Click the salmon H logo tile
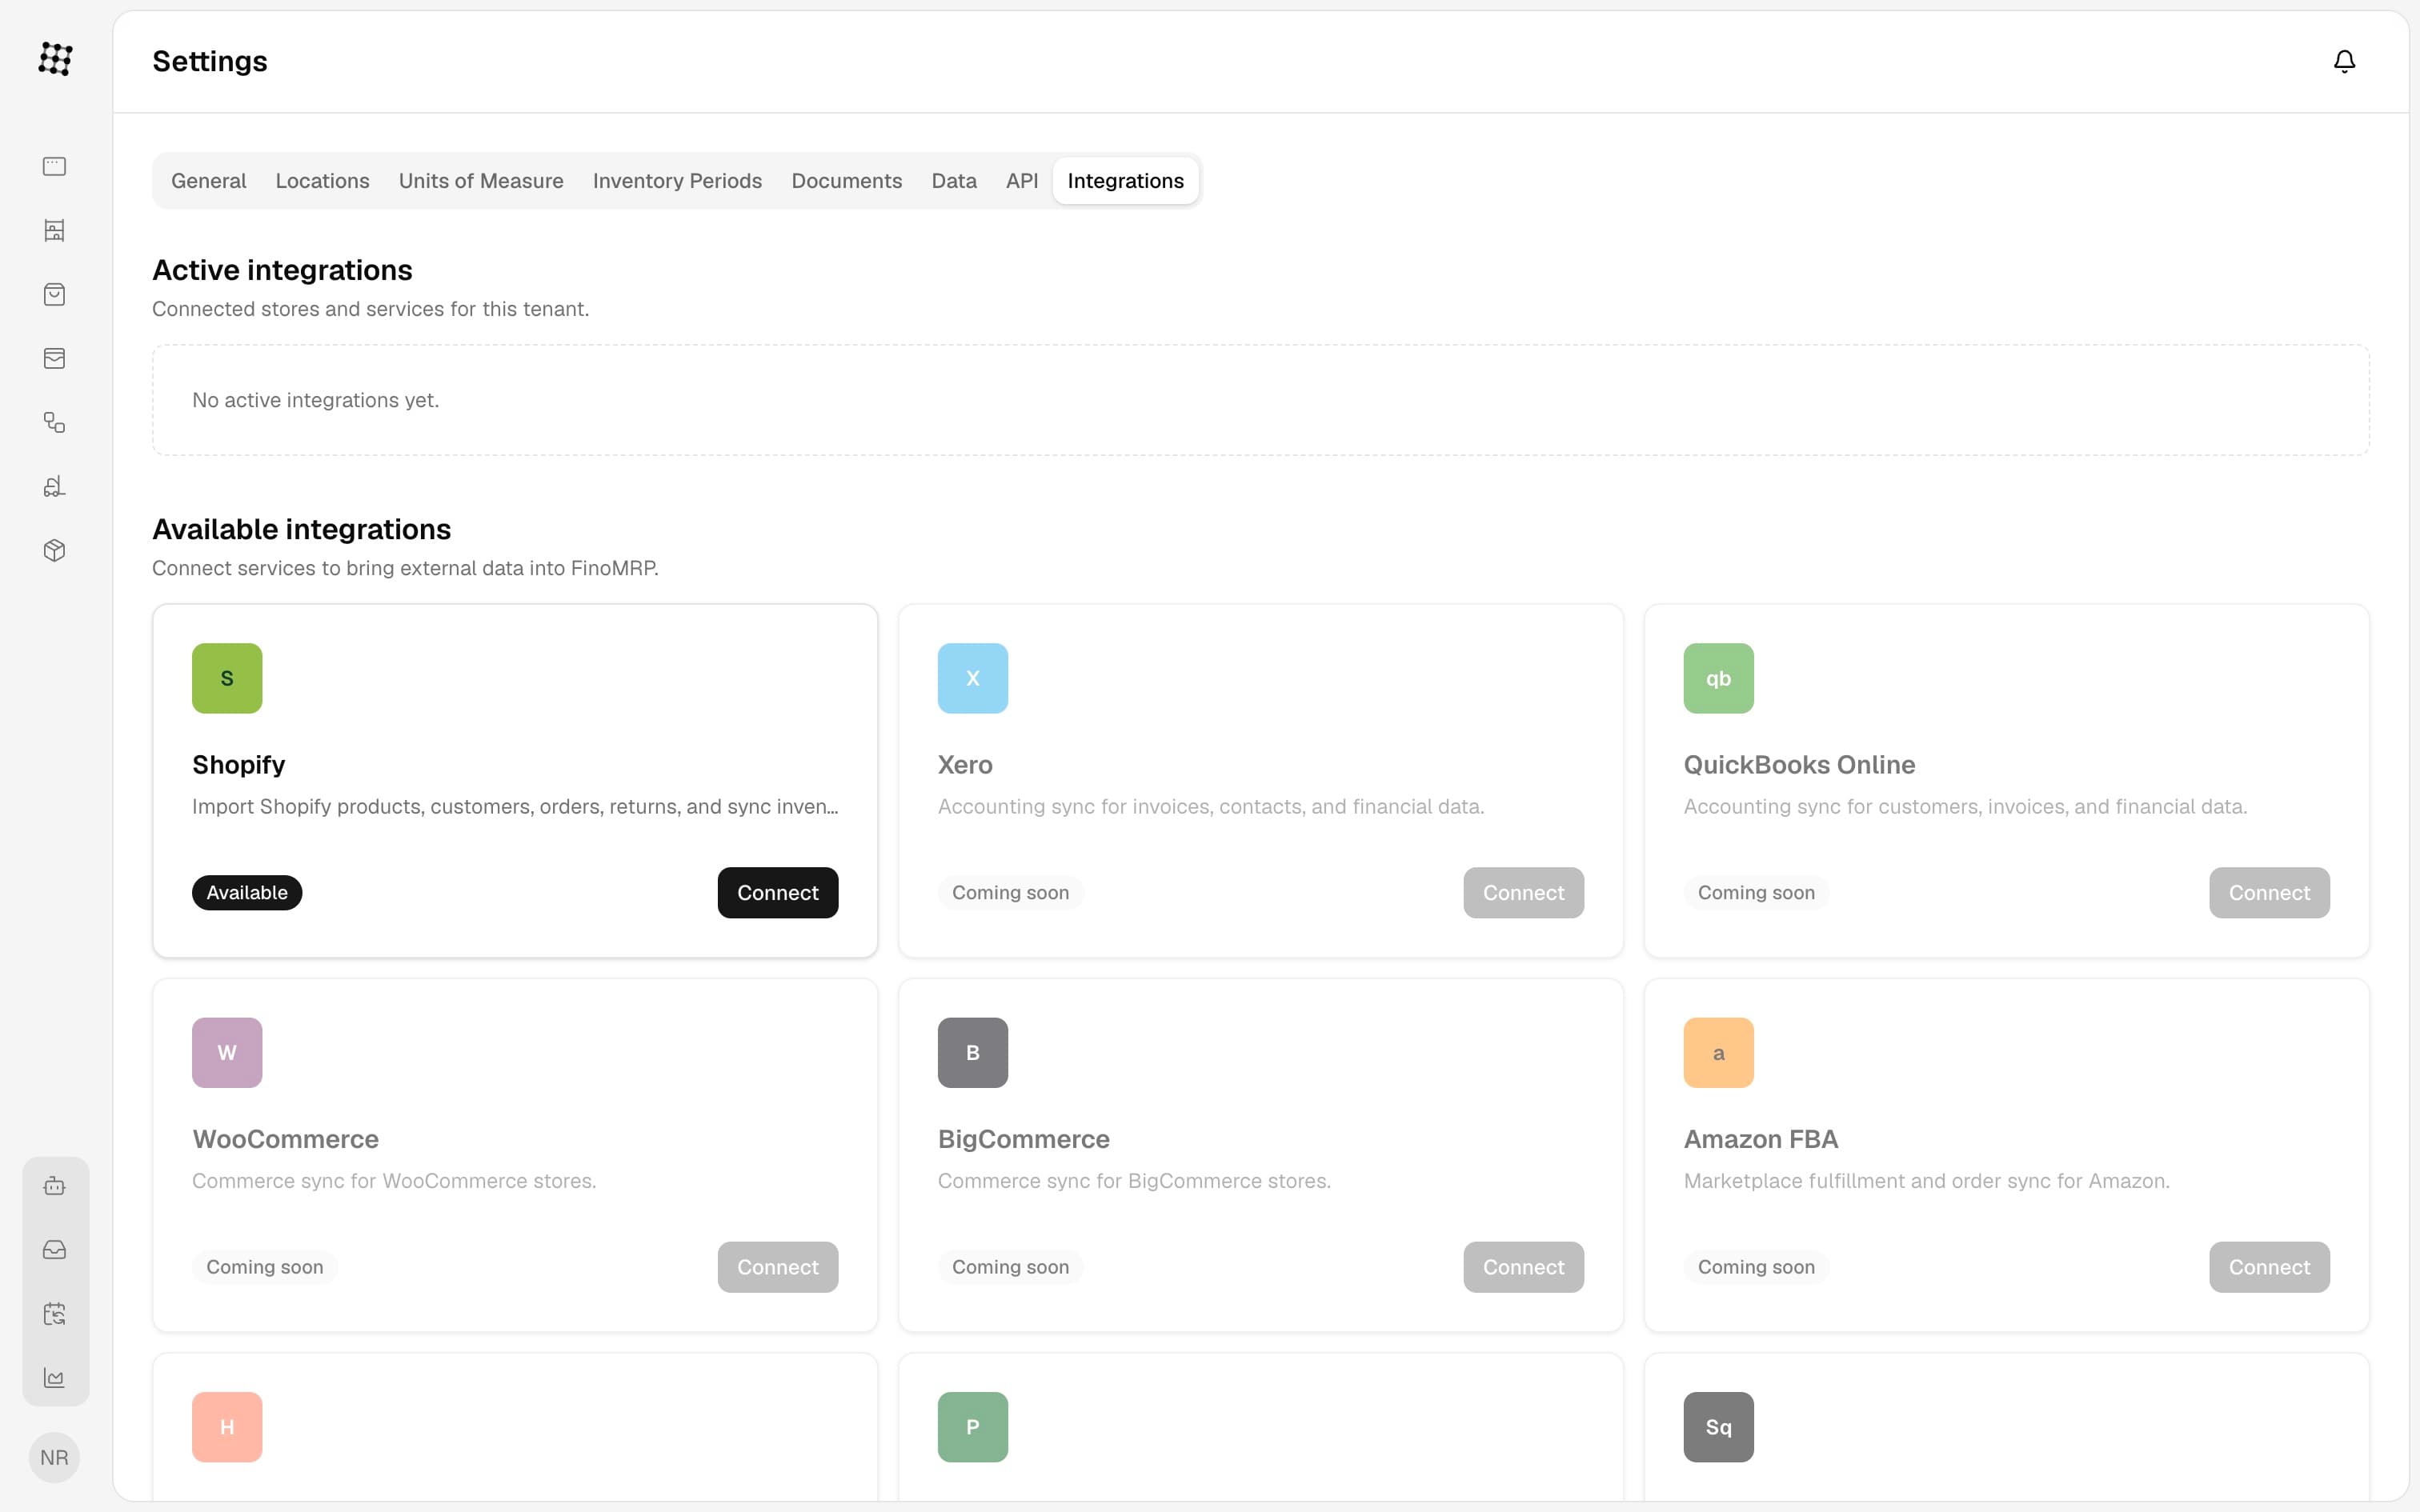The width and height of the screenshot is (2420, 1512). tap(227, 1427)
